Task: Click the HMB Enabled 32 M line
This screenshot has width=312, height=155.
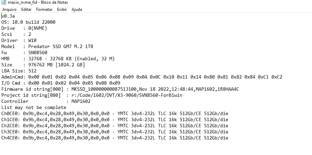Action: pos(58,59)
